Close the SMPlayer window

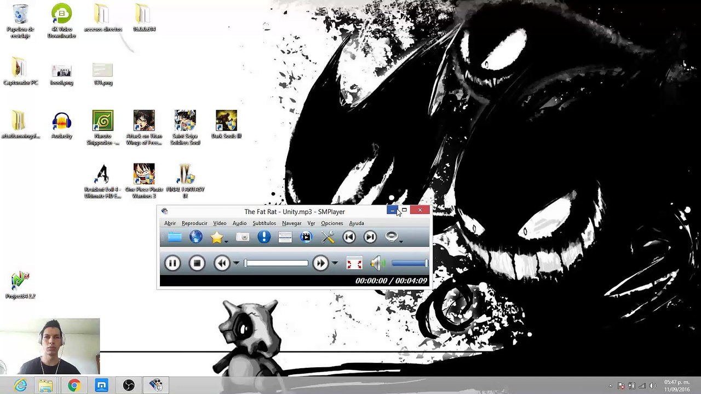[x=420, y=210]
